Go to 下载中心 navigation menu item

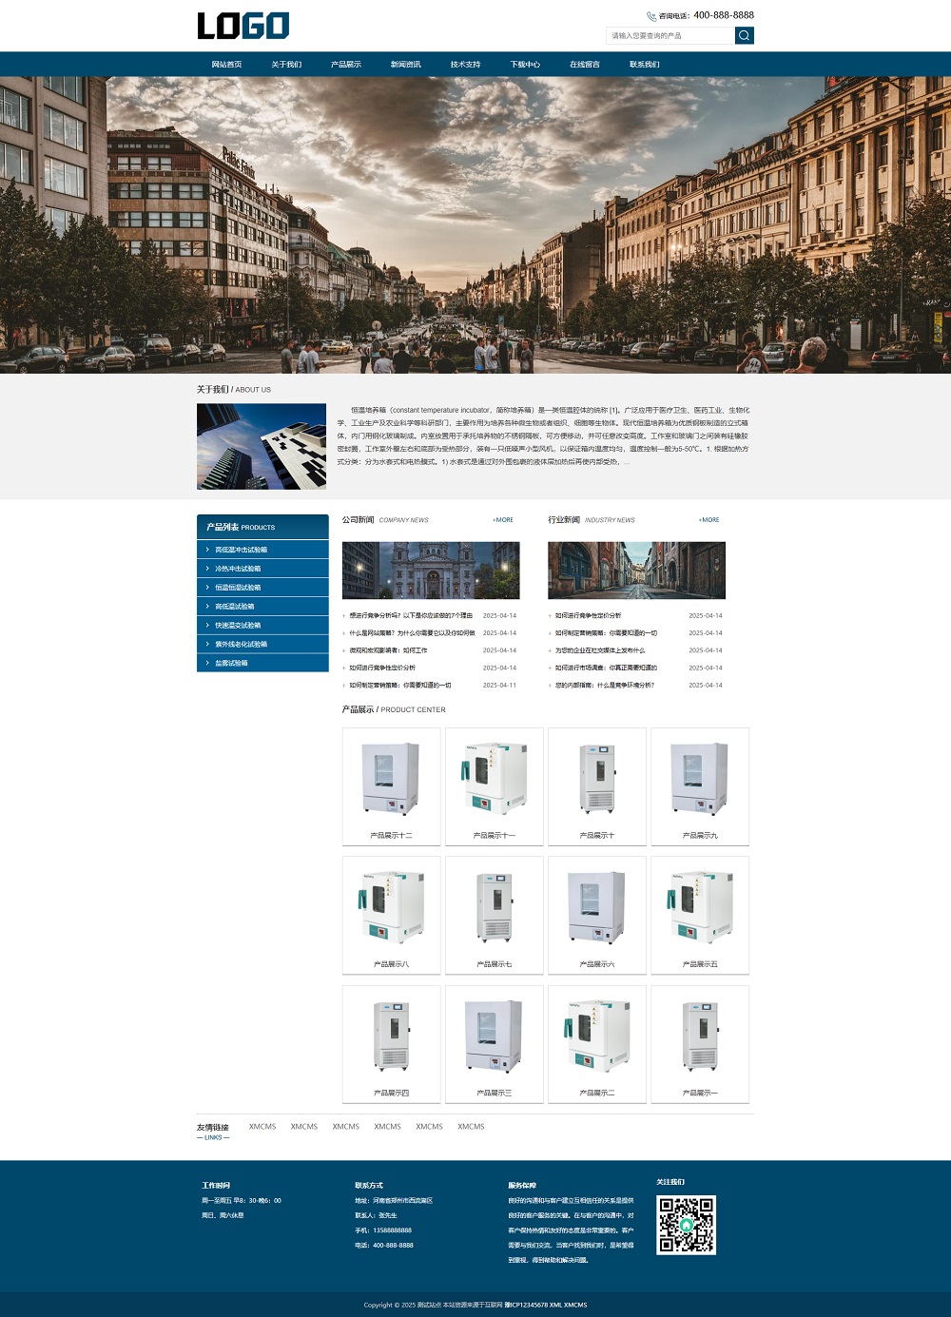point(525,65)
